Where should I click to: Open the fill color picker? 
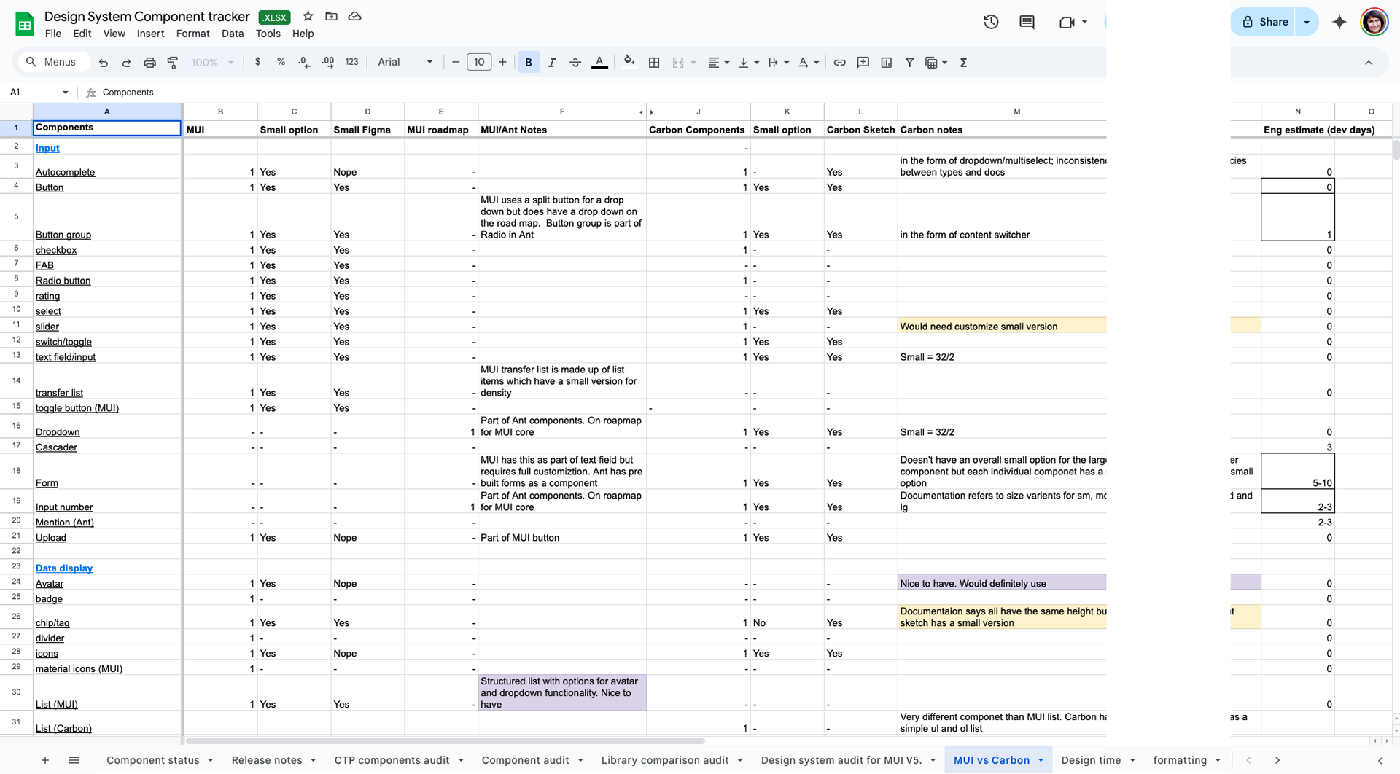[x=629, y=63]
